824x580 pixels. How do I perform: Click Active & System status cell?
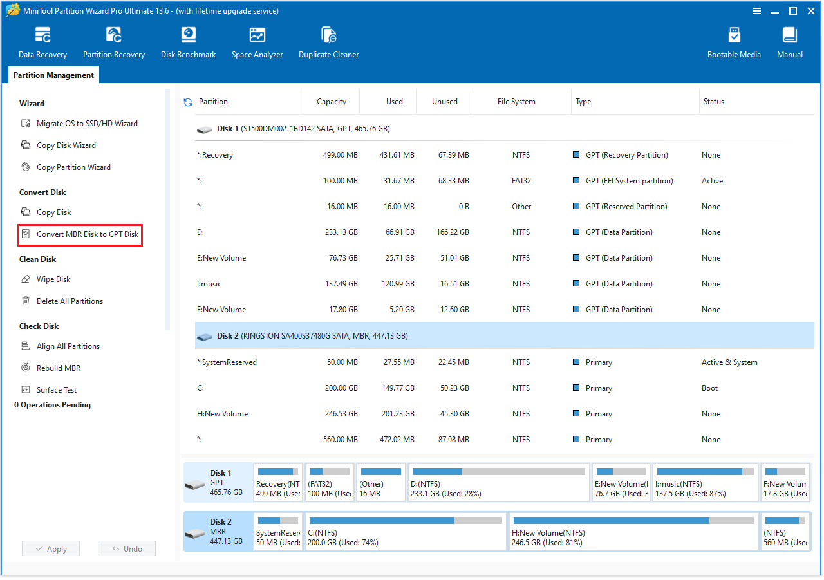729,362
